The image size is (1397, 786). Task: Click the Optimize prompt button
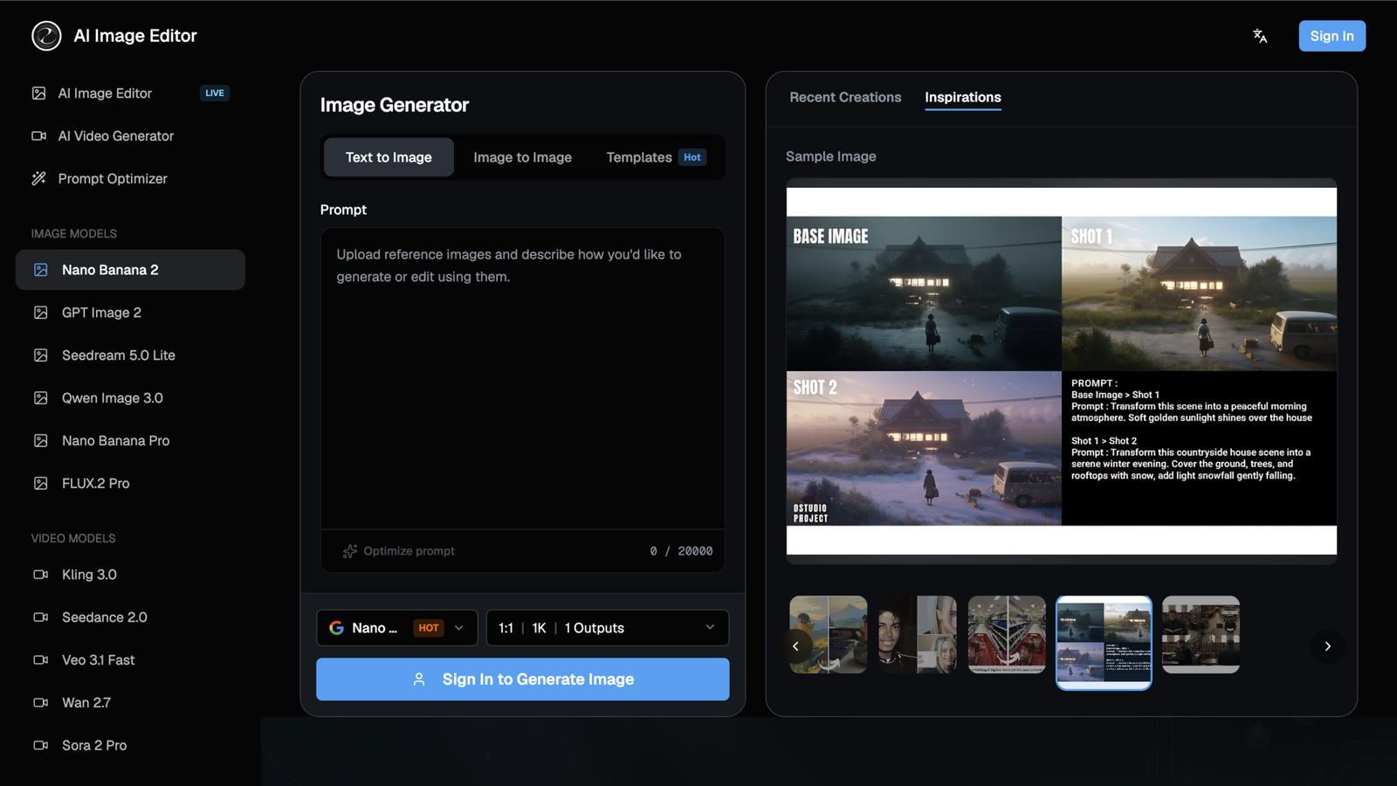tap(399, 551)
